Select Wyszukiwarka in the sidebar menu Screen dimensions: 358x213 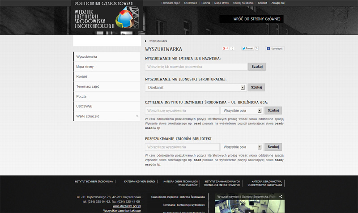tap(107, 57)
